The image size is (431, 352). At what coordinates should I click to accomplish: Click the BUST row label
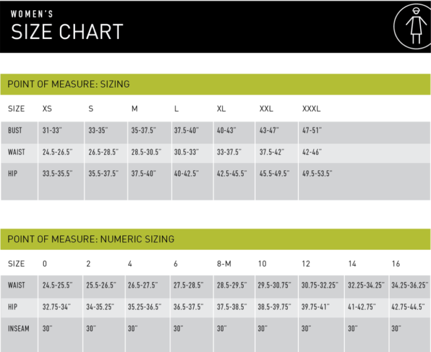pos(15,130)
